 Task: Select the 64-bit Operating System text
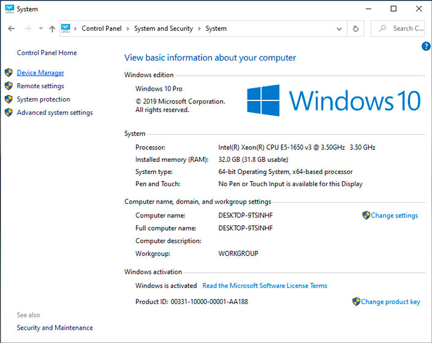pos(286,171)
